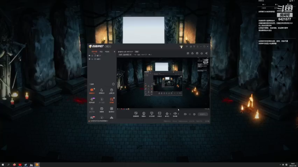Switch to the third scene tab
Viewport: 298px width, 167px height.
point(107,52)
